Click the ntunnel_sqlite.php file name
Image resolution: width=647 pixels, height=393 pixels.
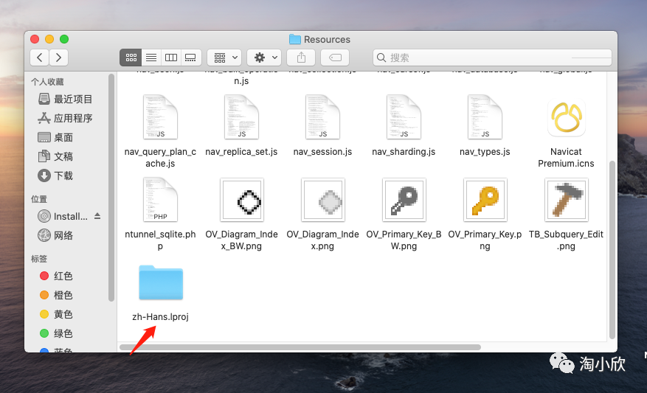[160, 240]
